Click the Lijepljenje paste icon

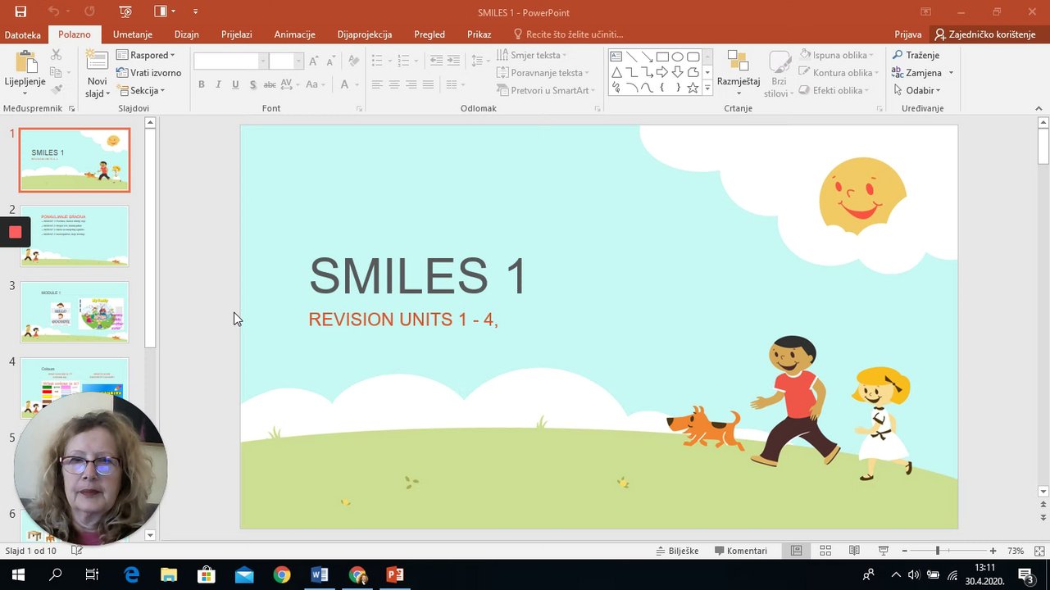(x=25, y=64)
